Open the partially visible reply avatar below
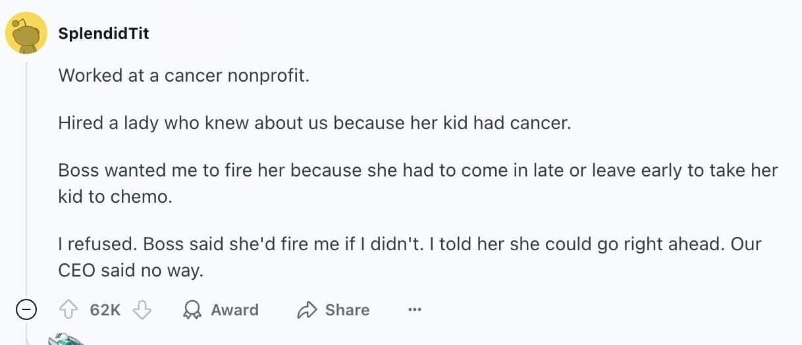Screen dimensions: 802x345 point(66,338)
